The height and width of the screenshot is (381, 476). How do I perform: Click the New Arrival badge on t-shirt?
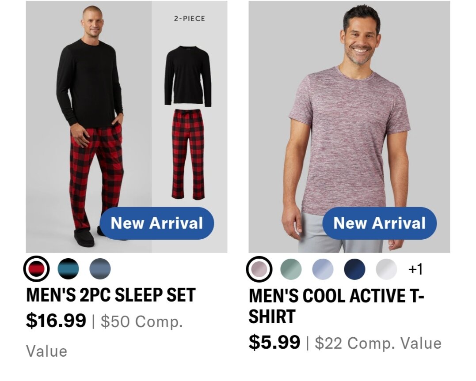click(380, 223)
